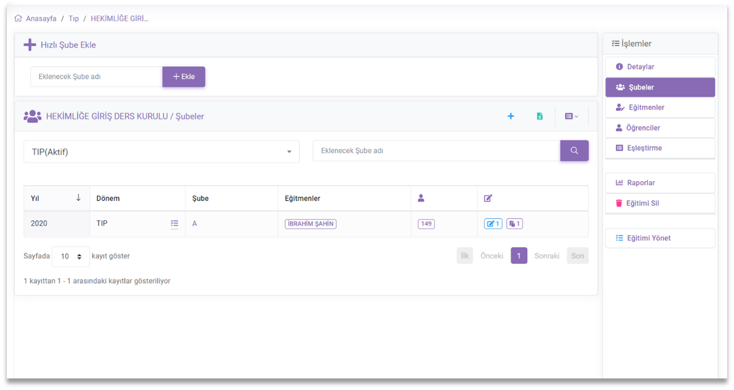Open Detaylar in the İşlemler menu
The image size is (734, 390).
640,67
